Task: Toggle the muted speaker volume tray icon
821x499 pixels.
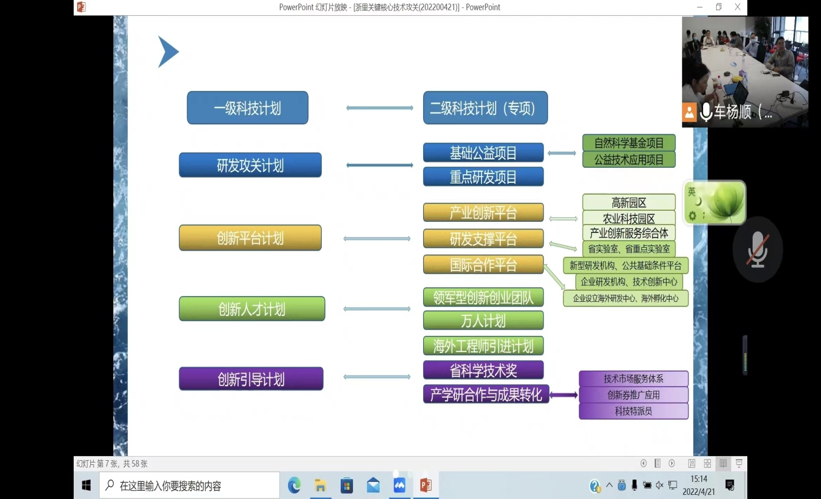Action: [x=660, y=485]
